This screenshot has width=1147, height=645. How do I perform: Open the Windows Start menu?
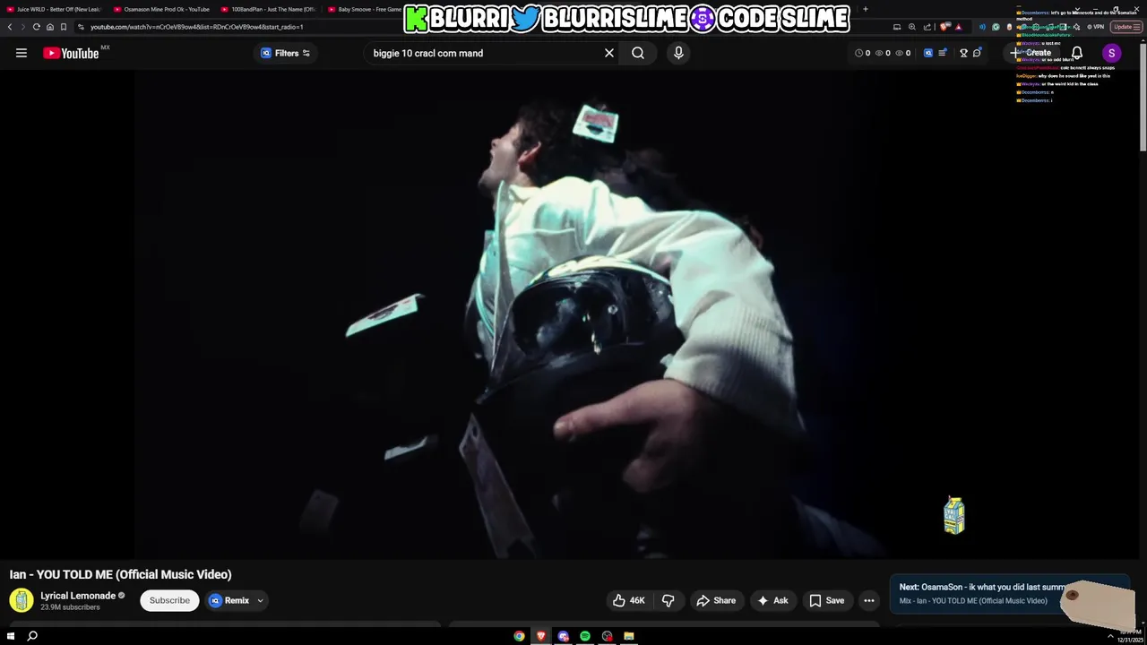(11, 636)
